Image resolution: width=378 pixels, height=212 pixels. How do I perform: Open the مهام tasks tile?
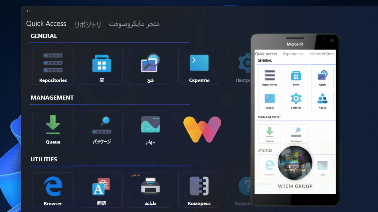[x=150, y=128]
